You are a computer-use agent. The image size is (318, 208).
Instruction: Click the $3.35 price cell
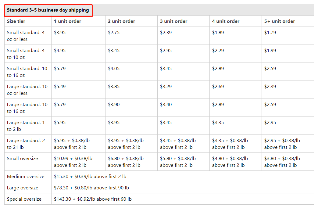(x=218, y=123)
